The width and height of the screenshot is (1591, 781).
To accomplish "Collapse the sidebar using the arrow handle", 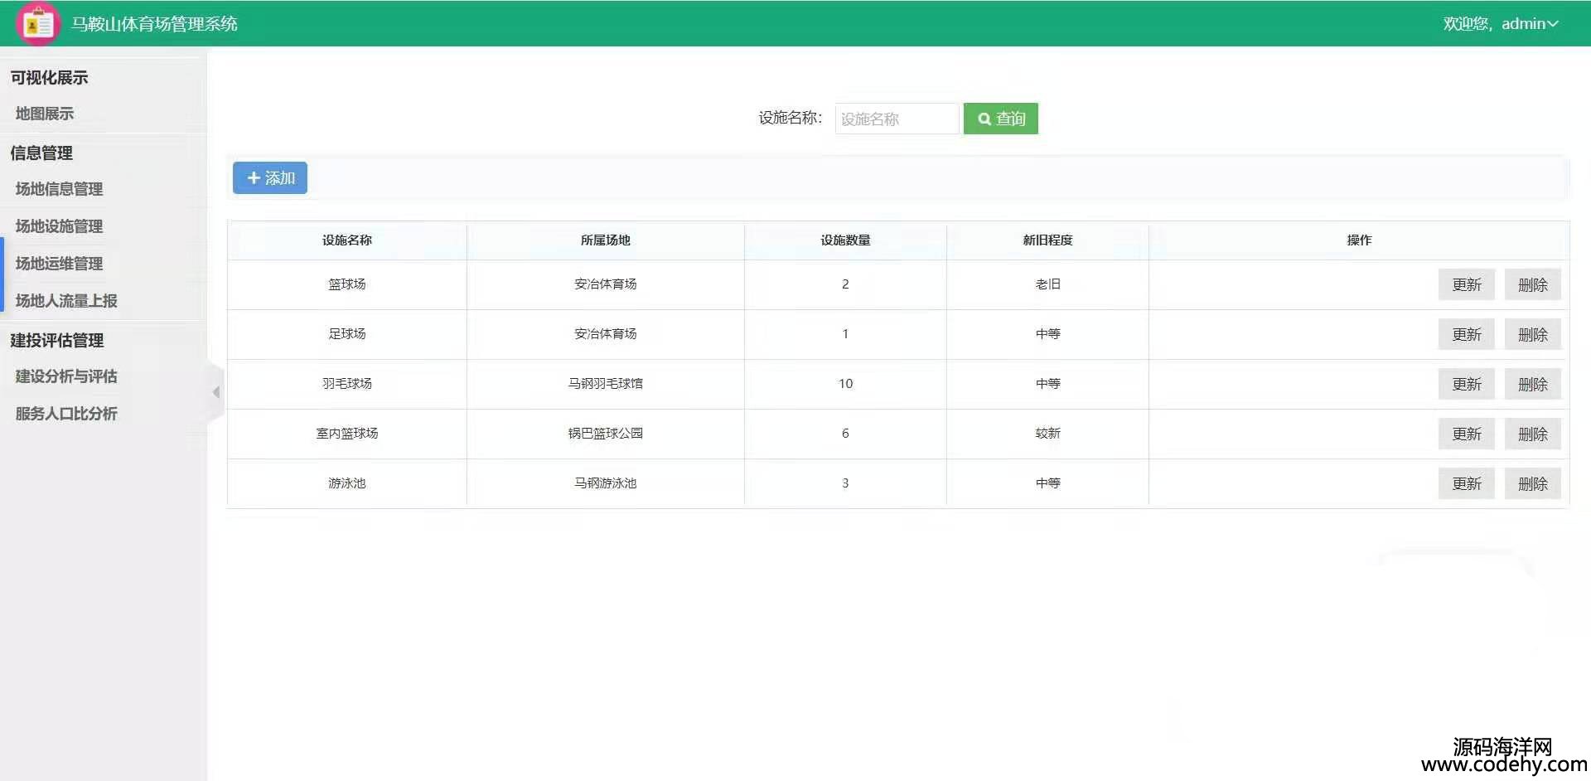I will pos(215,392).
